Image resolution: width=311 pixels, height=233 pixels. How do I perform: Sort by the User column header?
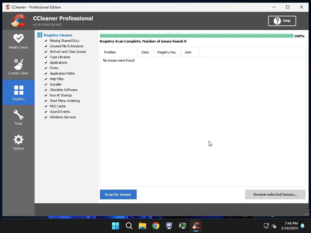pyautogui.click(x=190, y=52)
